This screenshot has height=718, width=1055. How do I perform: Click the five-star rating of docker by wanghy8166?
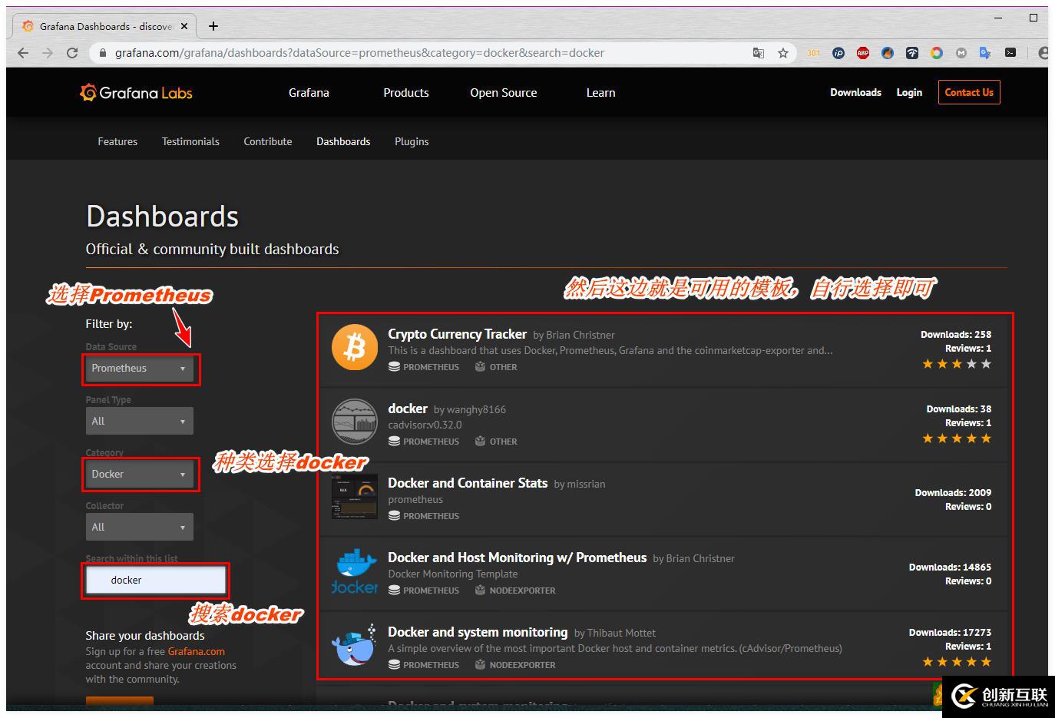pos(957,438)
